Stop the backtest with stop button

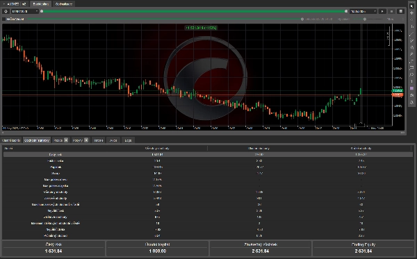tap(391, 11)
